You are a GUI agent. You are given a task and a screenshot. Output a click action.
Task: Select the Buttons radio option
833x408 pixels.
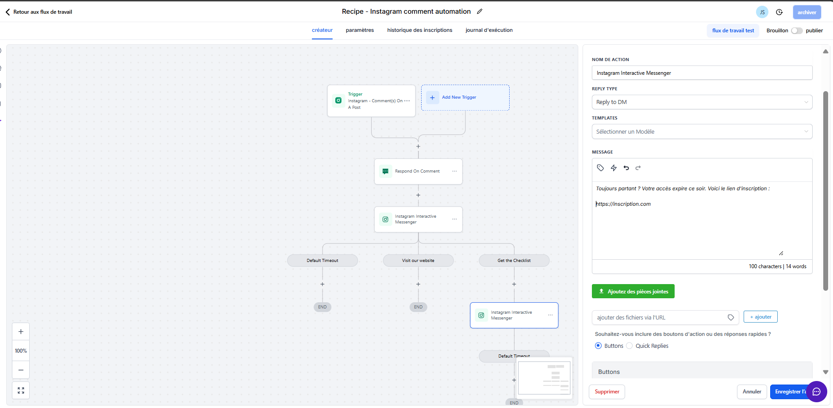coord(599,346)
